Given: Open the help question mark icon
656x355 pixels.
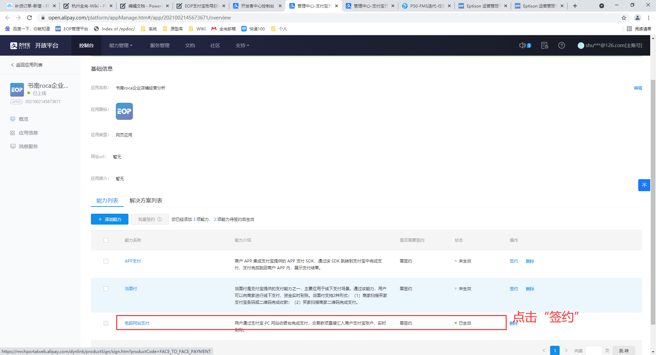Looking at the screenshot, I should [561, 45].
